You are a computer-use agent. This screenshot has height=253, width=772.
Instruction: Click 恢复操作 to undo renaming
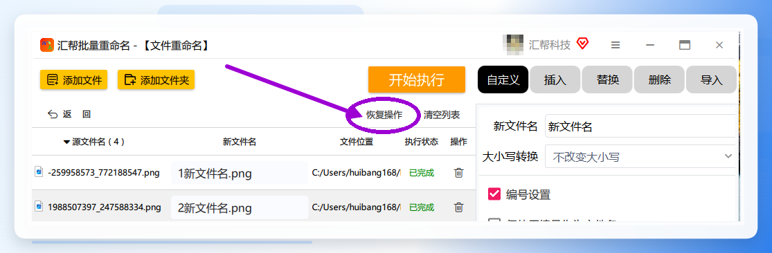[x=384, y=115]
